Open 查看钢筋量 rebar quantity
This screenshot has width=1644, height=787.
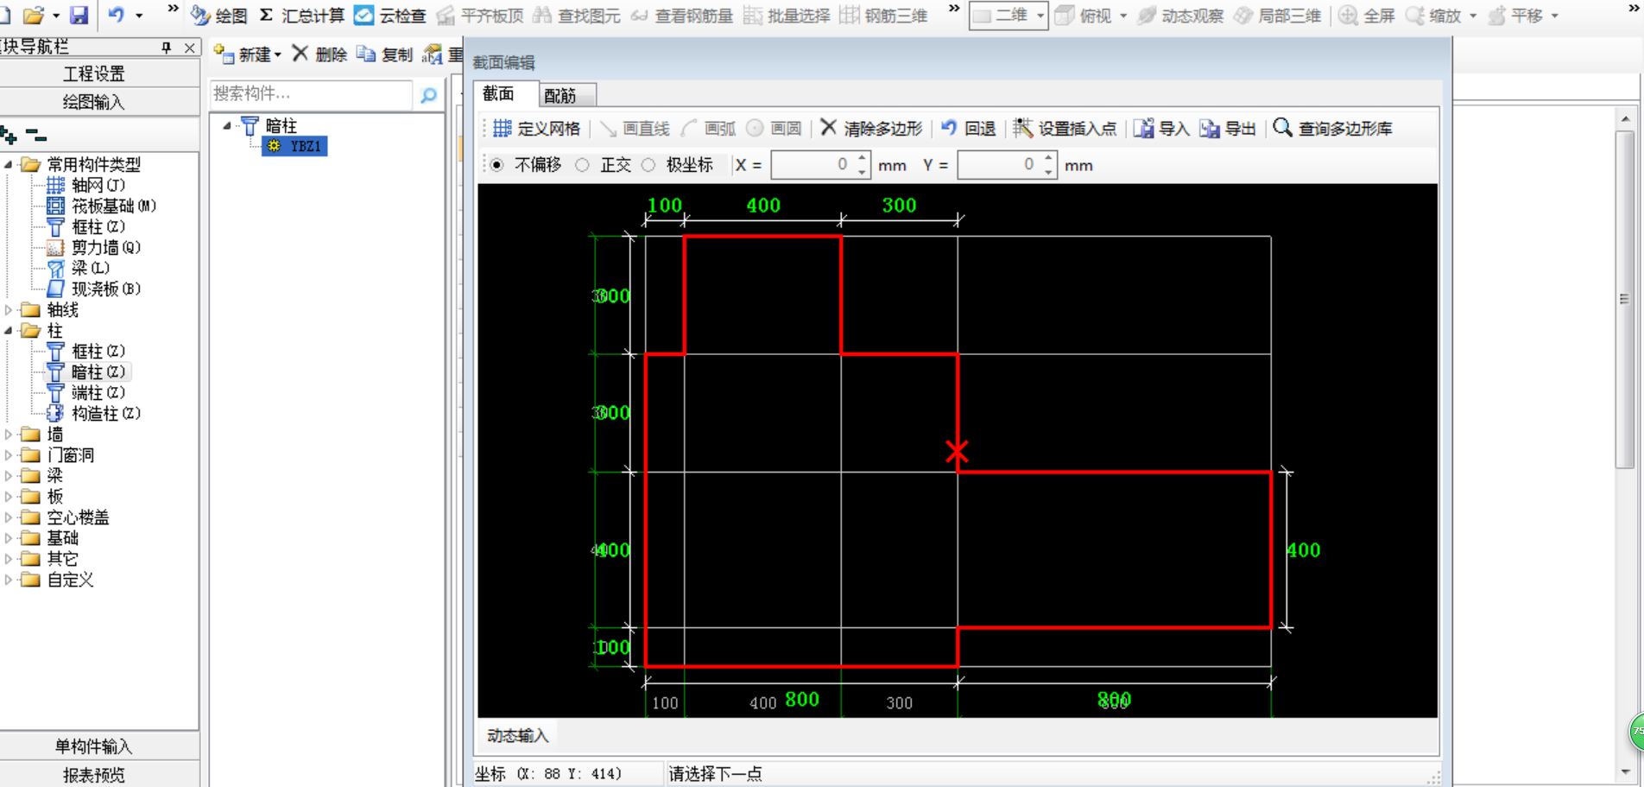(681, 16)
